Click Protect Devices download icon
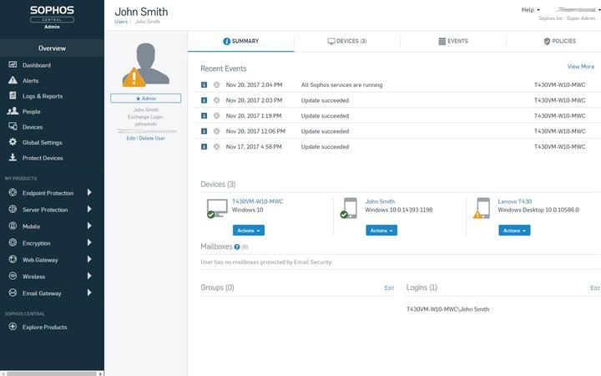This screenshot has height=376, width=601. [x=13, y=157]
